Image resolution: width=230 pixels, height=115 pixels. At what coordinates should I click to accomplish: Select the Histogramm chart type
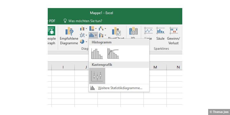(97, 54)
